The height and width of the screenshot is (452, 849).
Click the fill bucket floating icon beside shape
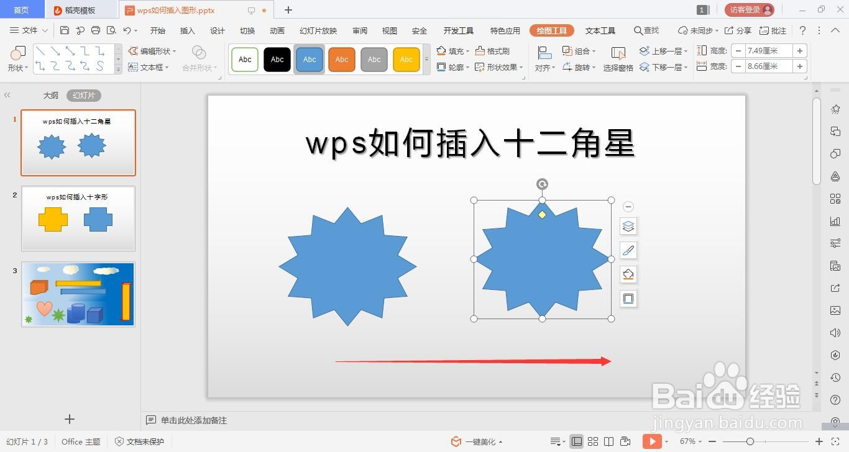(628, 274)
